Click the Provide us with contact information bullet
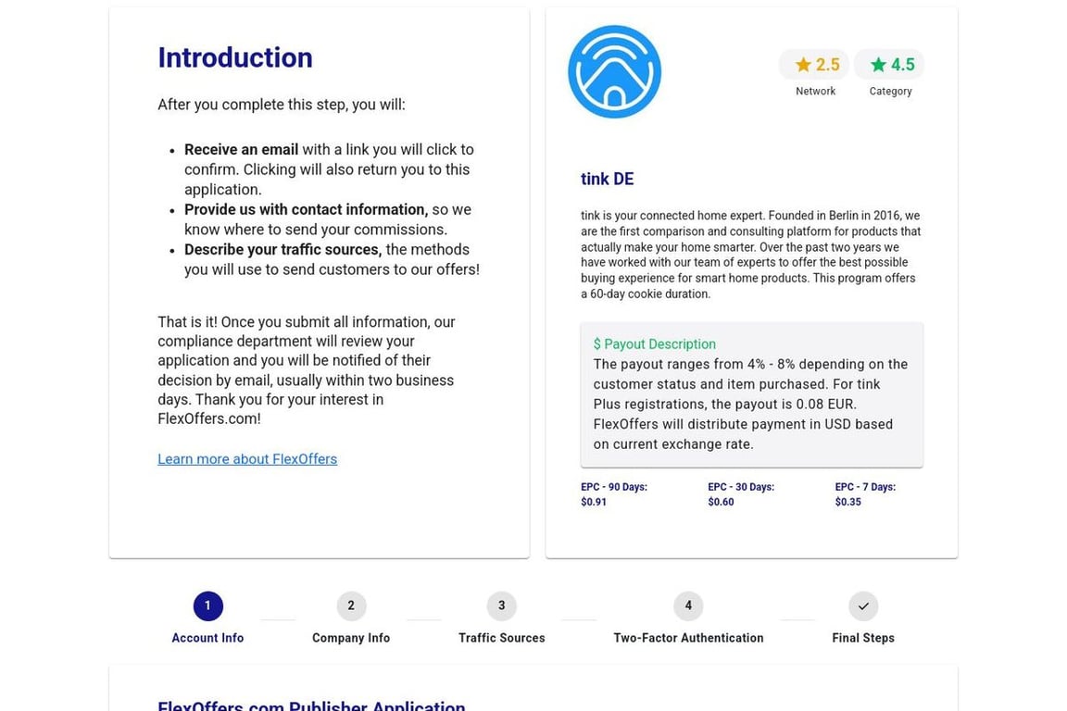Screen dimensions: 1067x711 pos(328,219)
